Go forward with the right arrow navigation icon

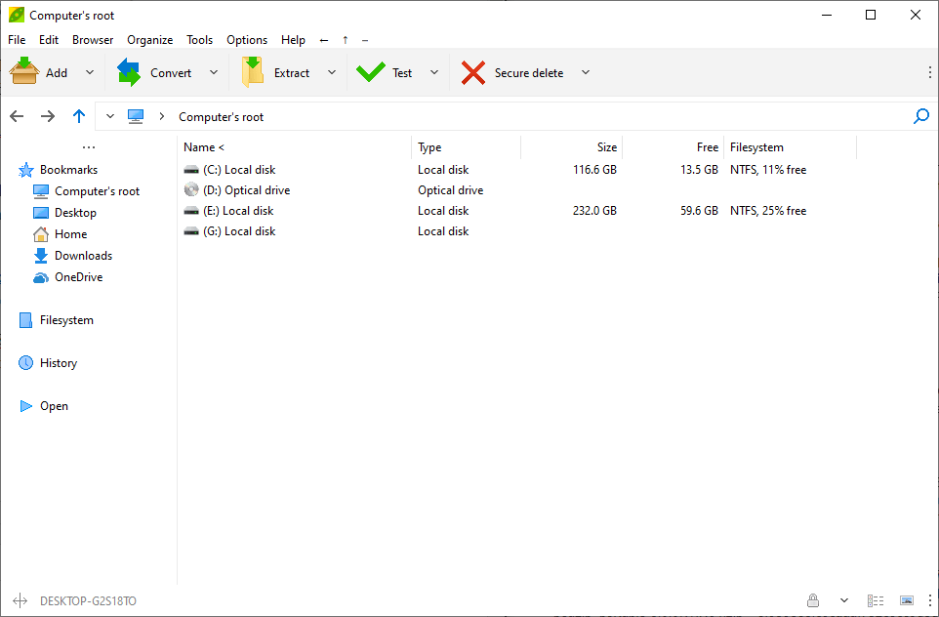[48, 116]
